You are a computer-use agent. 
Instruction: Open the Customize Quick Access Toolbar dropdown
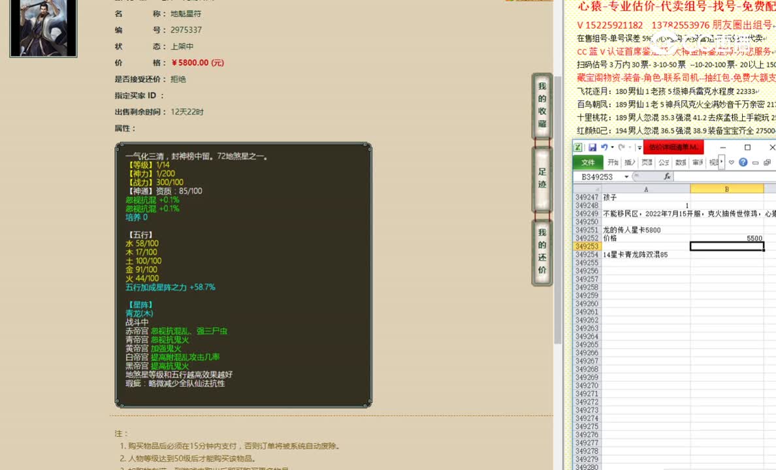coord(639,148)
